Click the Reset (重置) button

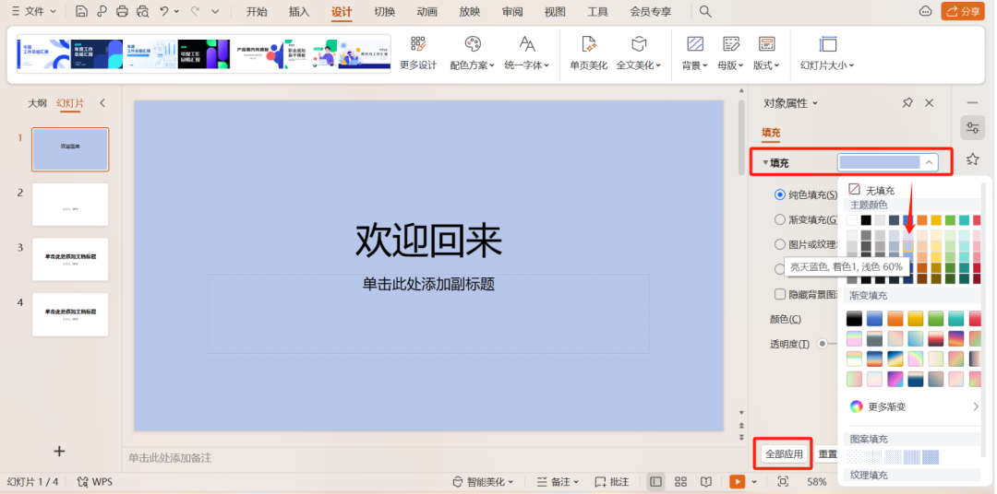[827, 454]
